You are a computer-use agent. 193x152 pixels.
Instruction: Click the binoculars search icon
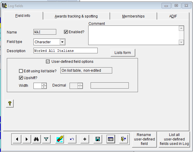(x=37, y=139)
